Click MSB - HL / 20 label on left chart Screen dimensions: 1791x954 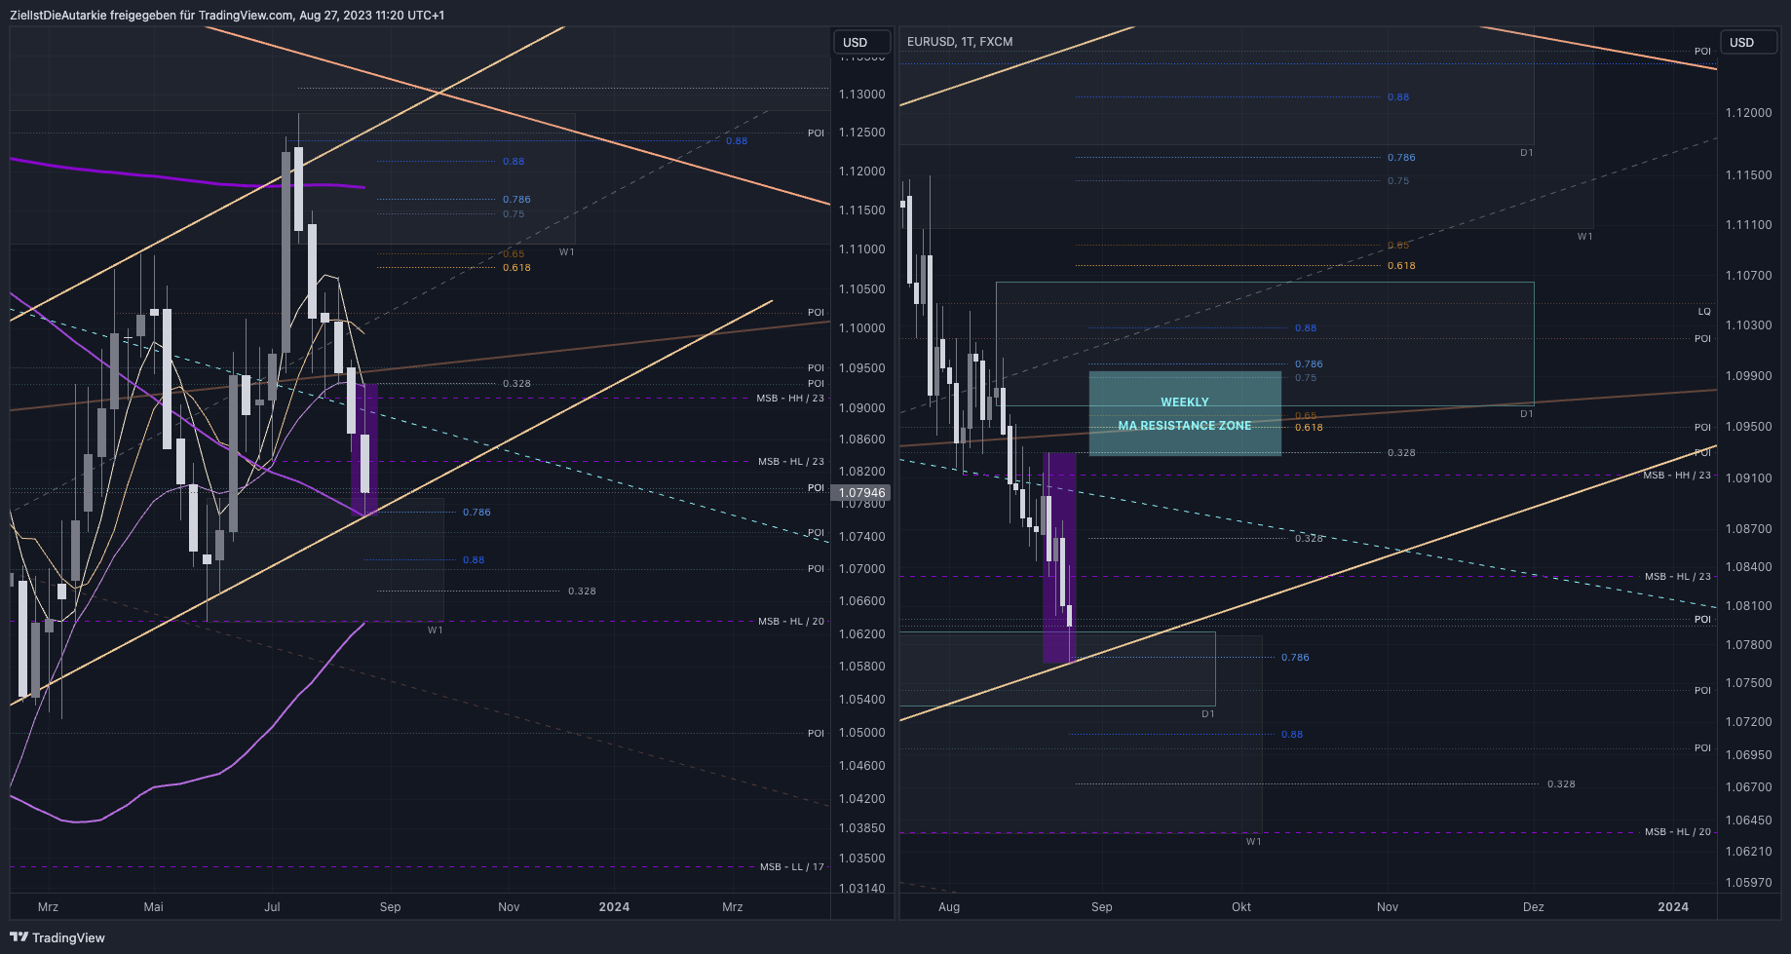pos(791,621)
